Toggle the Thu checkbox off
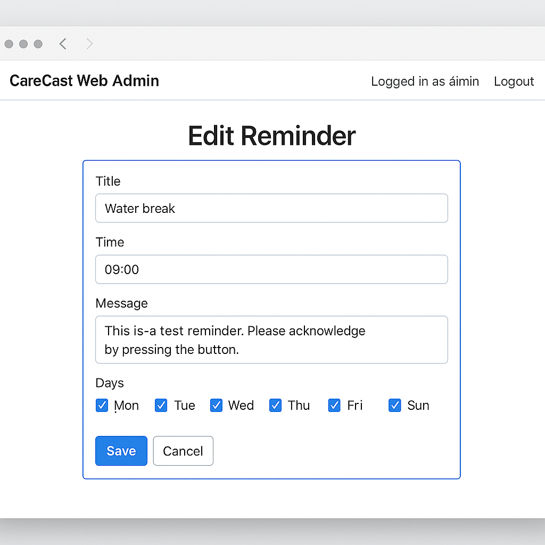 [x=275, y=405]
